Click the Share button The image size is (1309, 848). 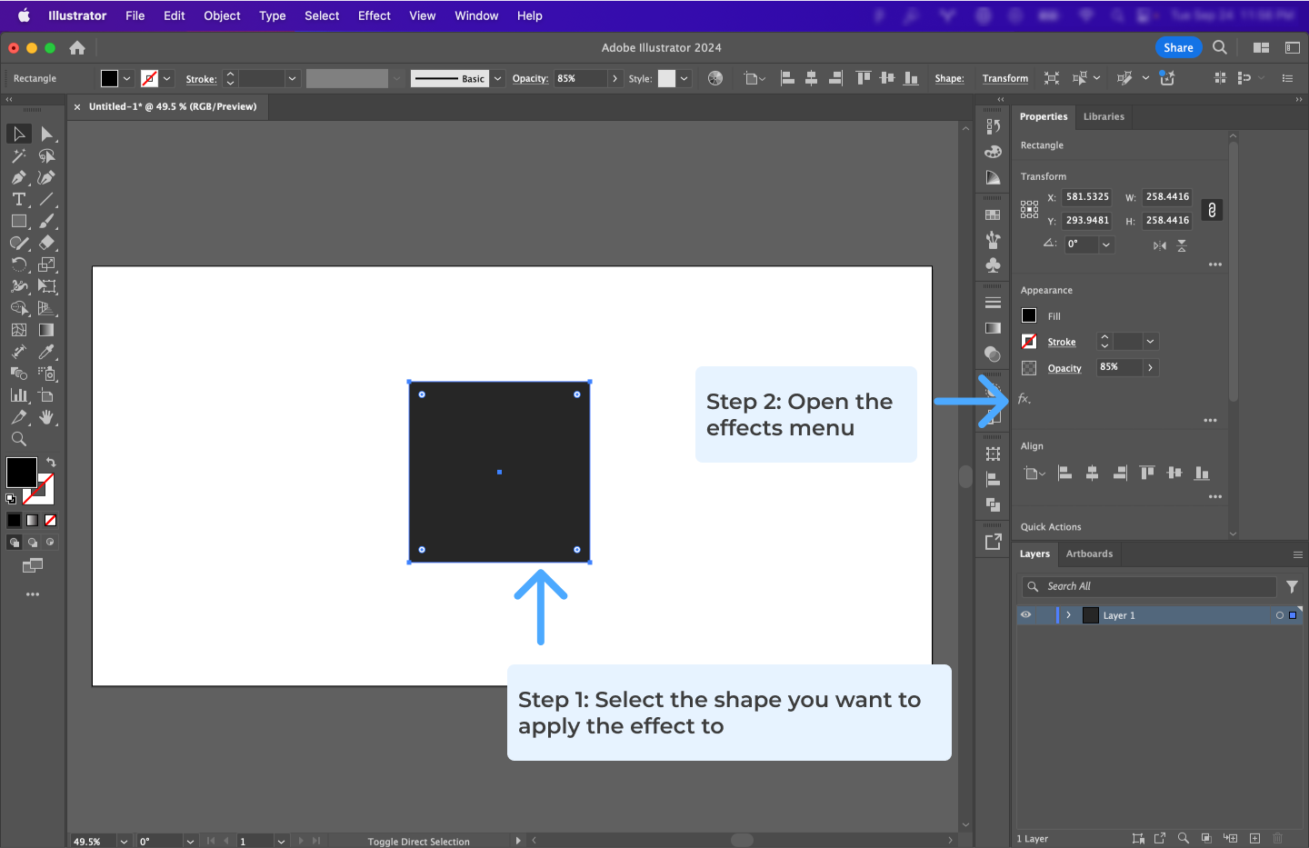pyautogui.click(x=1178, y=47)
